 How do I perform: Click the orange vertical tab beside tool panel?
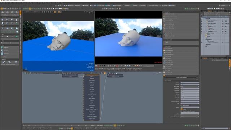(20, 13)
